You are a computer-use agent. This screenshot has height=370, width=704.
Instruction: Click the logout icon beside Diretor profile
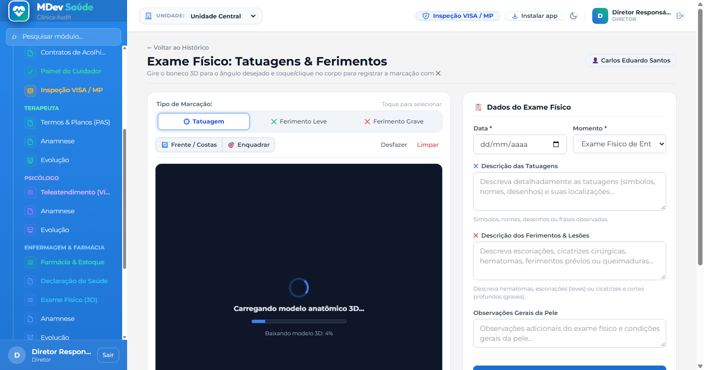[x=680, y=16]
